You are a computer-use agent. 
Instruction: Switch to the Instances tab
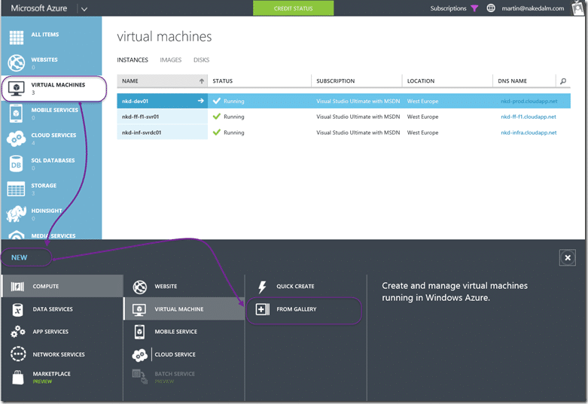coord(133,60)
